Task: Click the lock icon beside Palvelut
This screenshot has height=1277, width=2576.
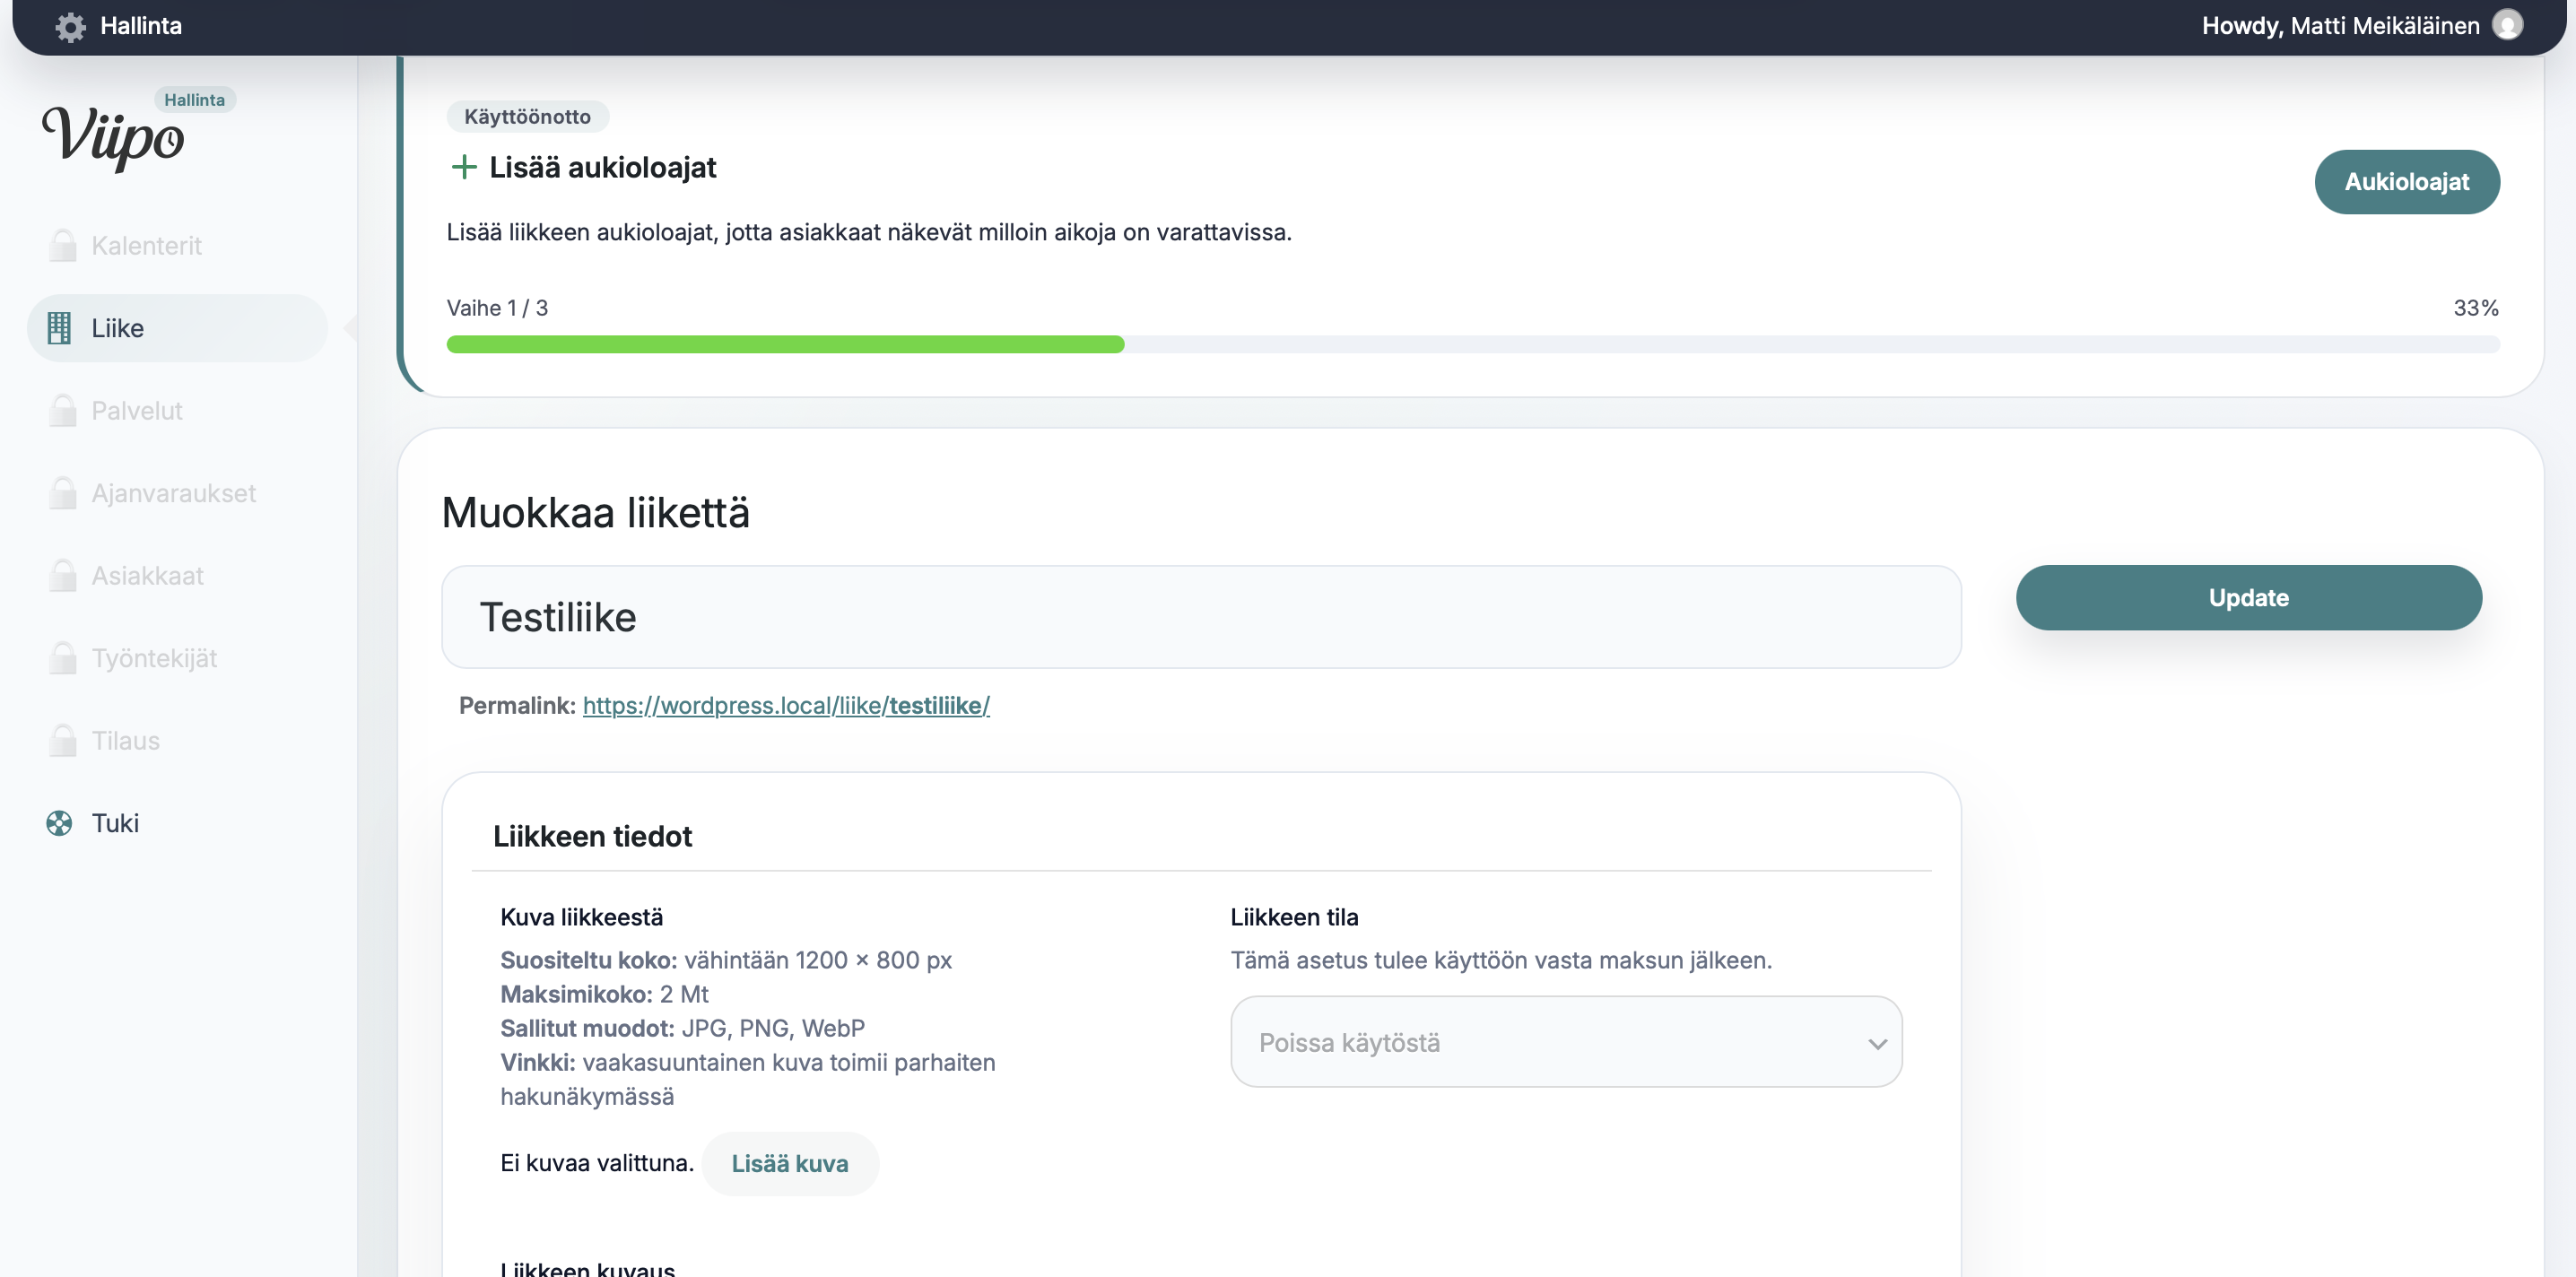Action: 62,410
